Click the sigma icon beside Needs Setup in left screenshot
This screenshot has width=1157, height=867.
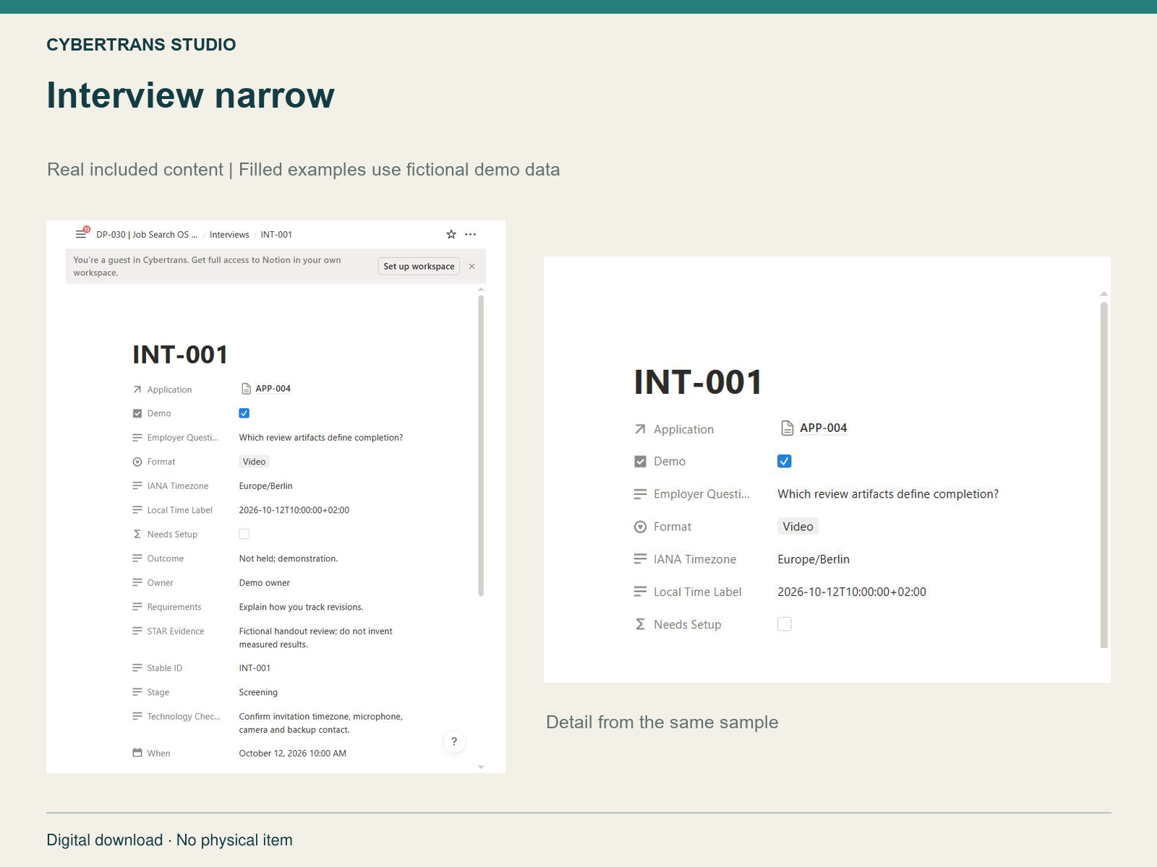click(137, 534)
